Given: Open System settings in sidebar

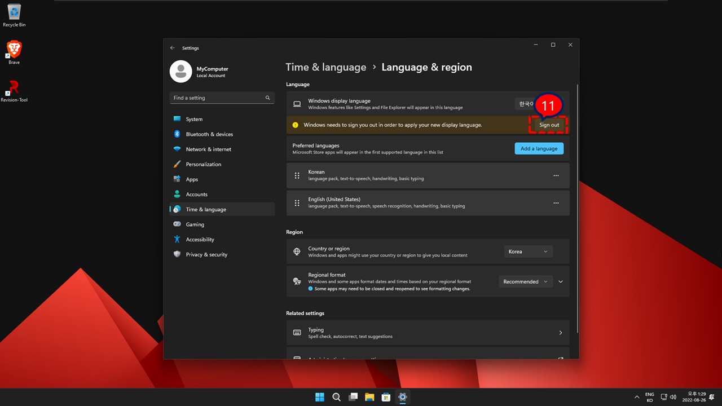Looking at the screenshot, I should [x=222, y=119].
